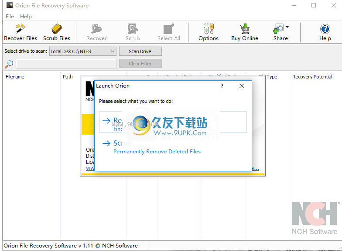Click into the filter search field
Screen dimensions: 342x251
[66, 64]
